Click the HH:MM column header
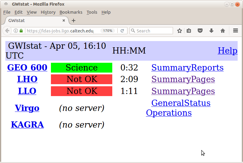This screenshot has height=163, width=243. [x=129, y=51]
